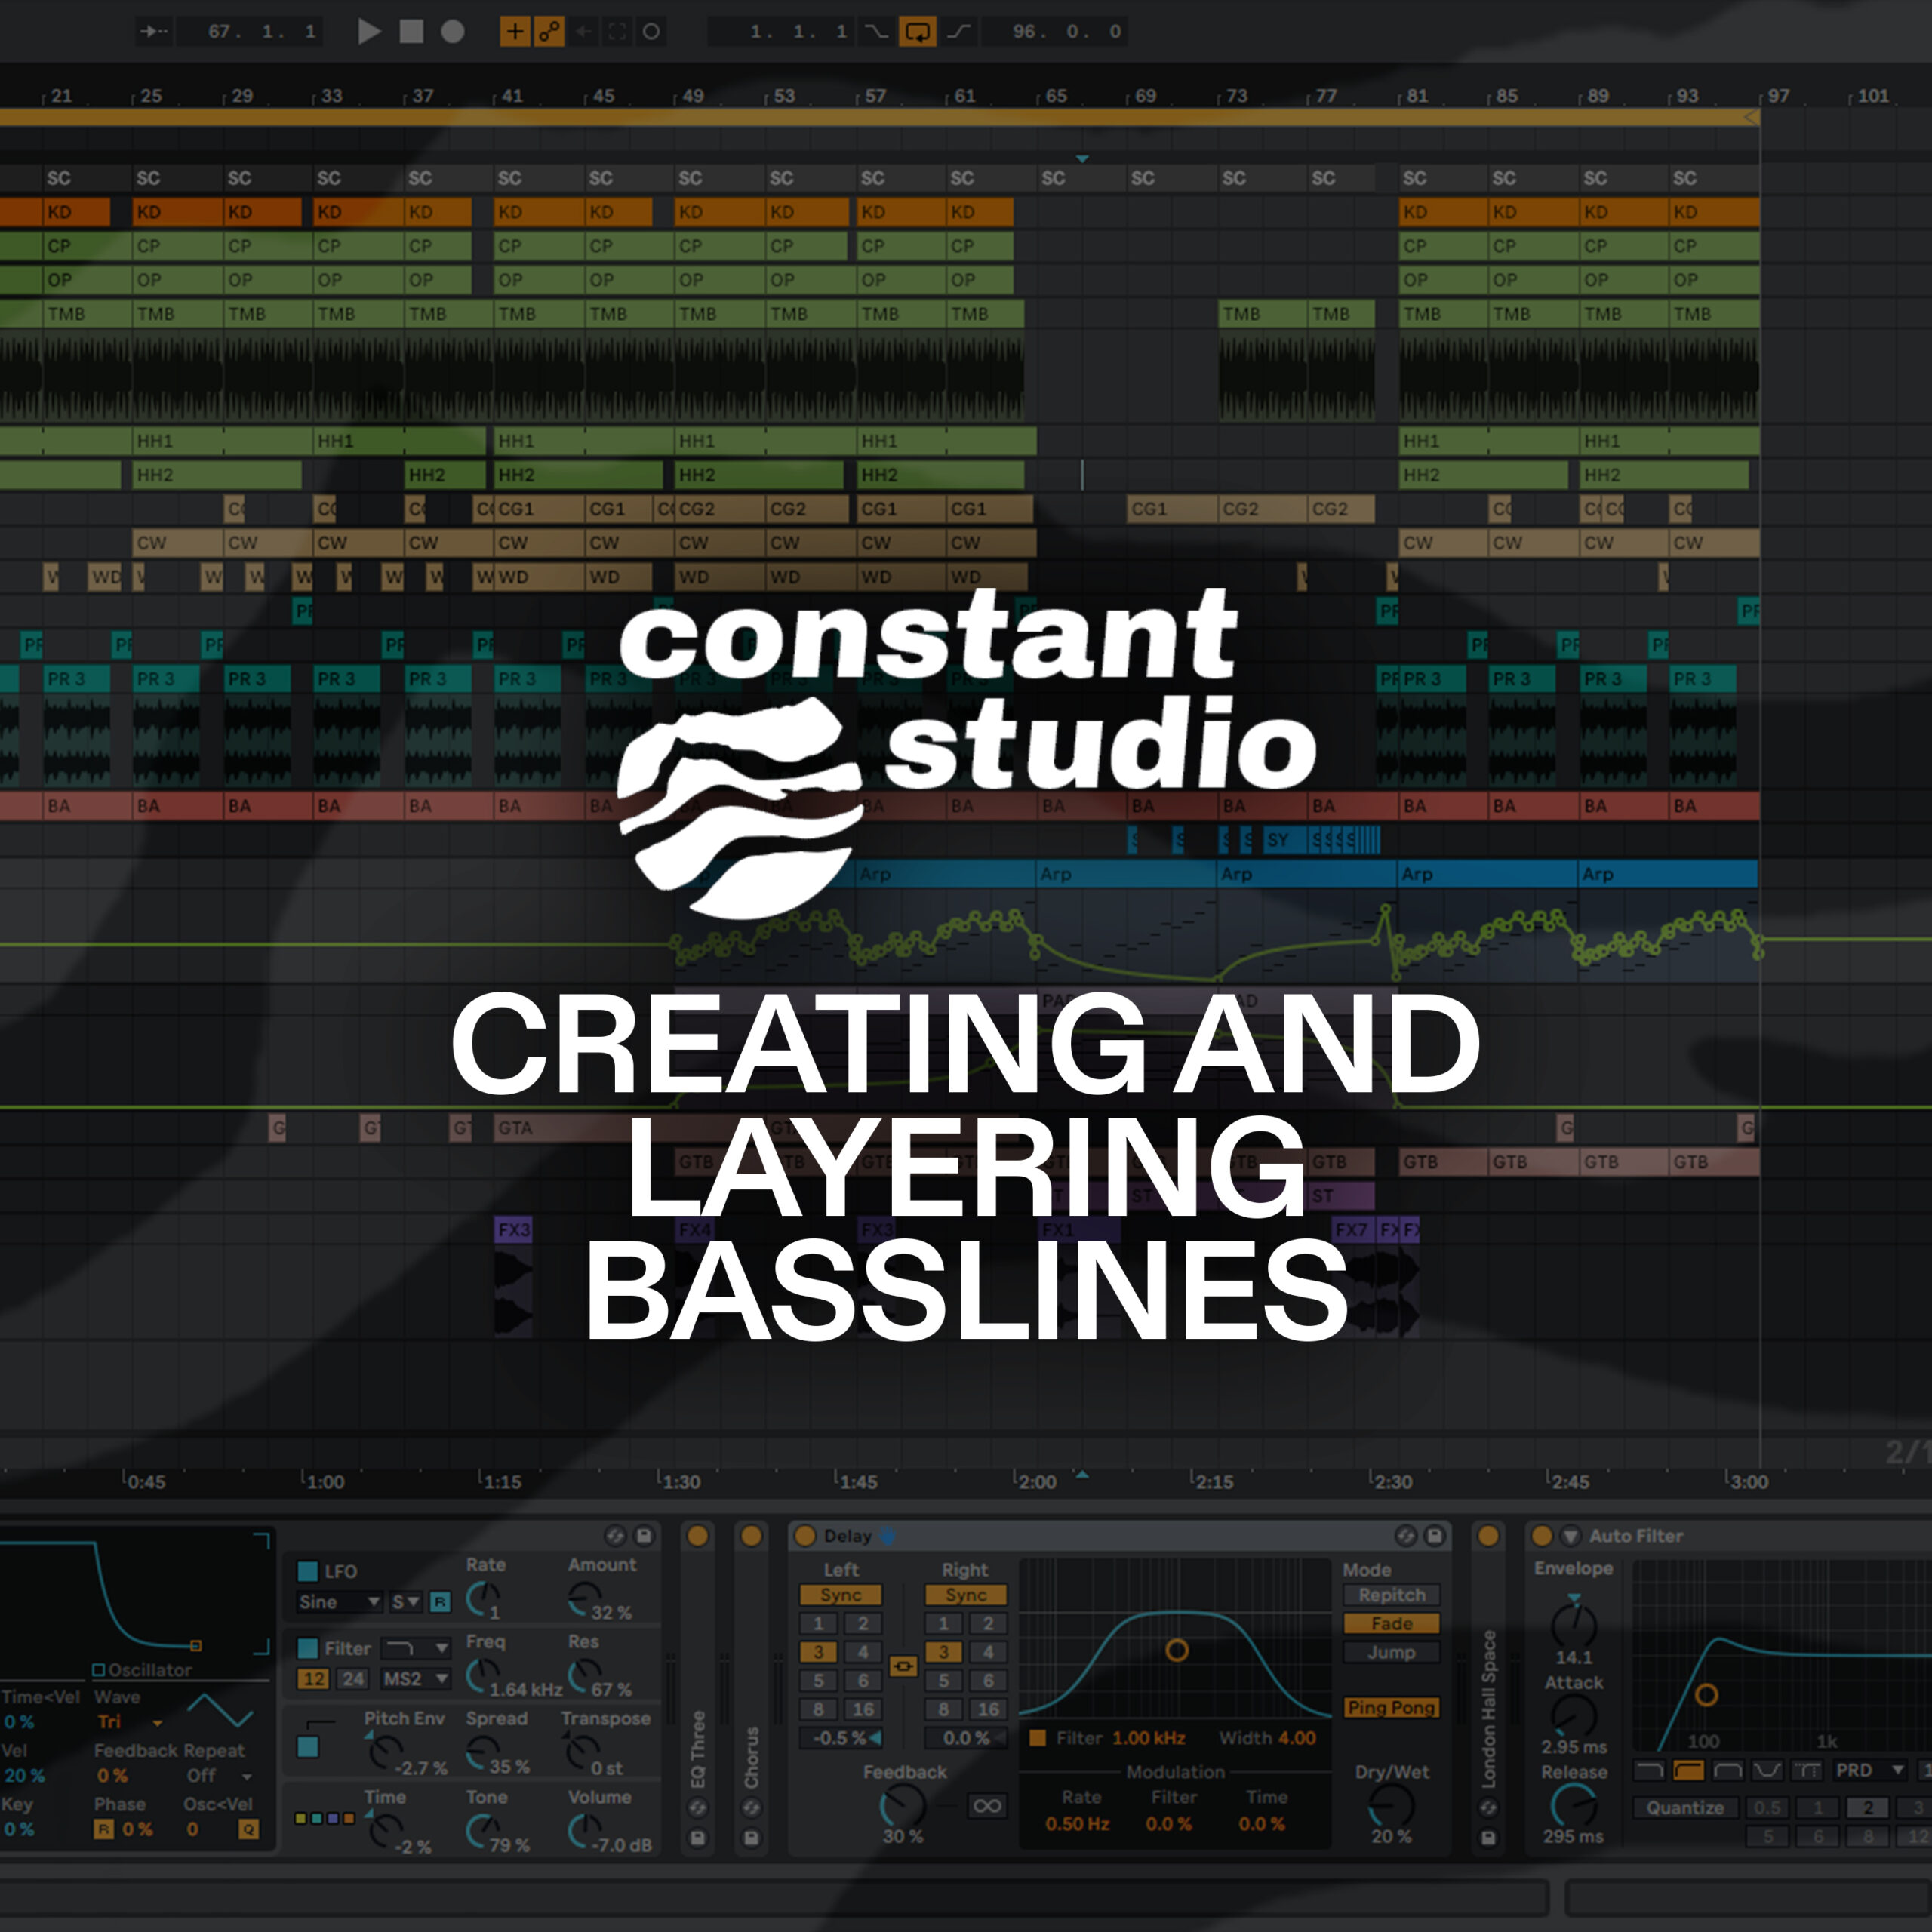Click the Right channel Sync button
The height and width of the screenshot is (1932, 1932).
966,1596
